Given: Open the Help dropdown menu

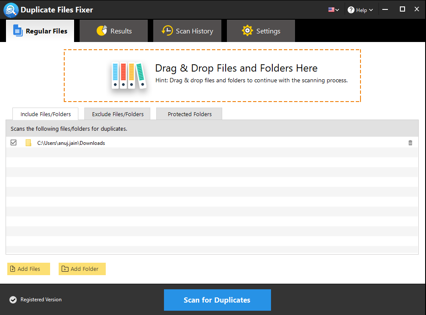Looking at the screenshot, I should click(360, 10).
